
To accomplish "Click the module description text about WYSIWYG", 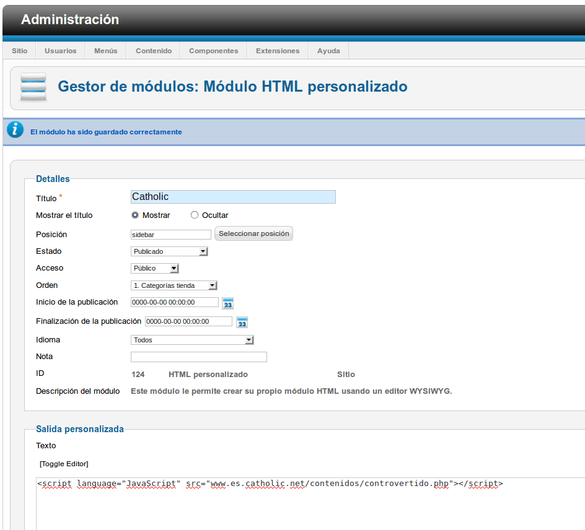I will (x=291, y=391).
